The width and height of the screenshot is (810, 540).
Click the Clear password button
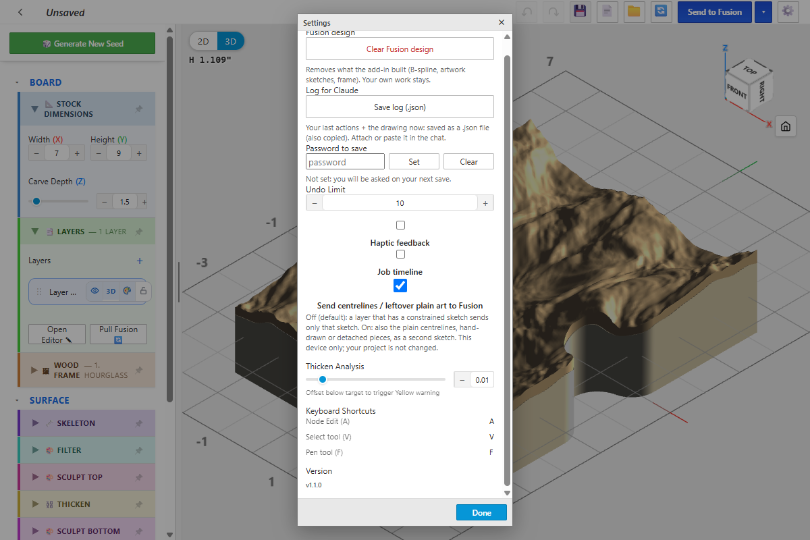pos(468,162)
